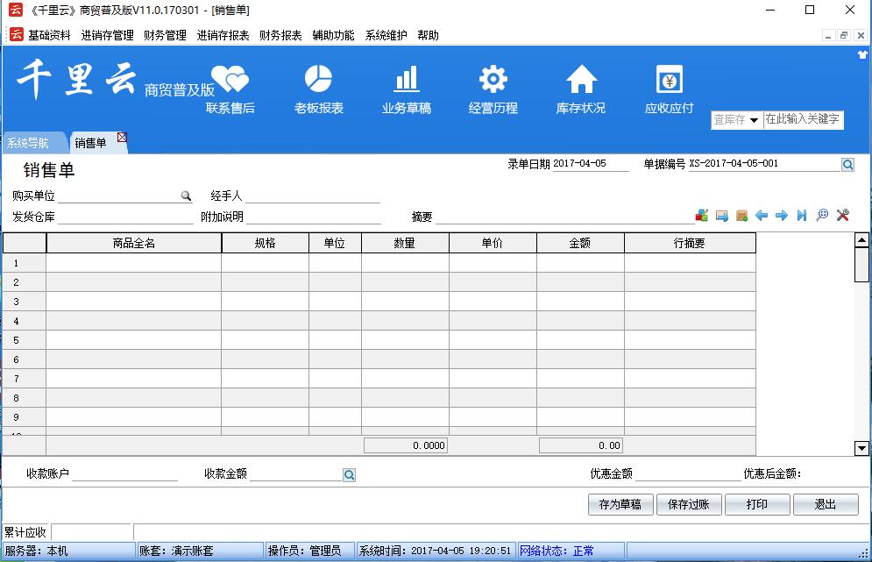The height and width of the screenshot is (562, 872).
Task: Focus the 摘要 input field
Action: point(564,217)
